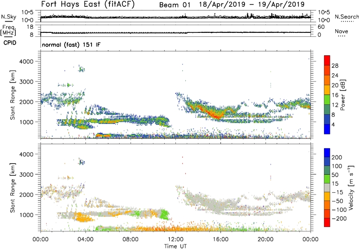
Task: Click the '200' velocity colorbar label
Action: pos(337,157)
